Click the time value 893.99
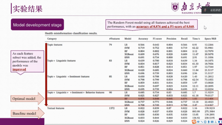 click(196, 111)
